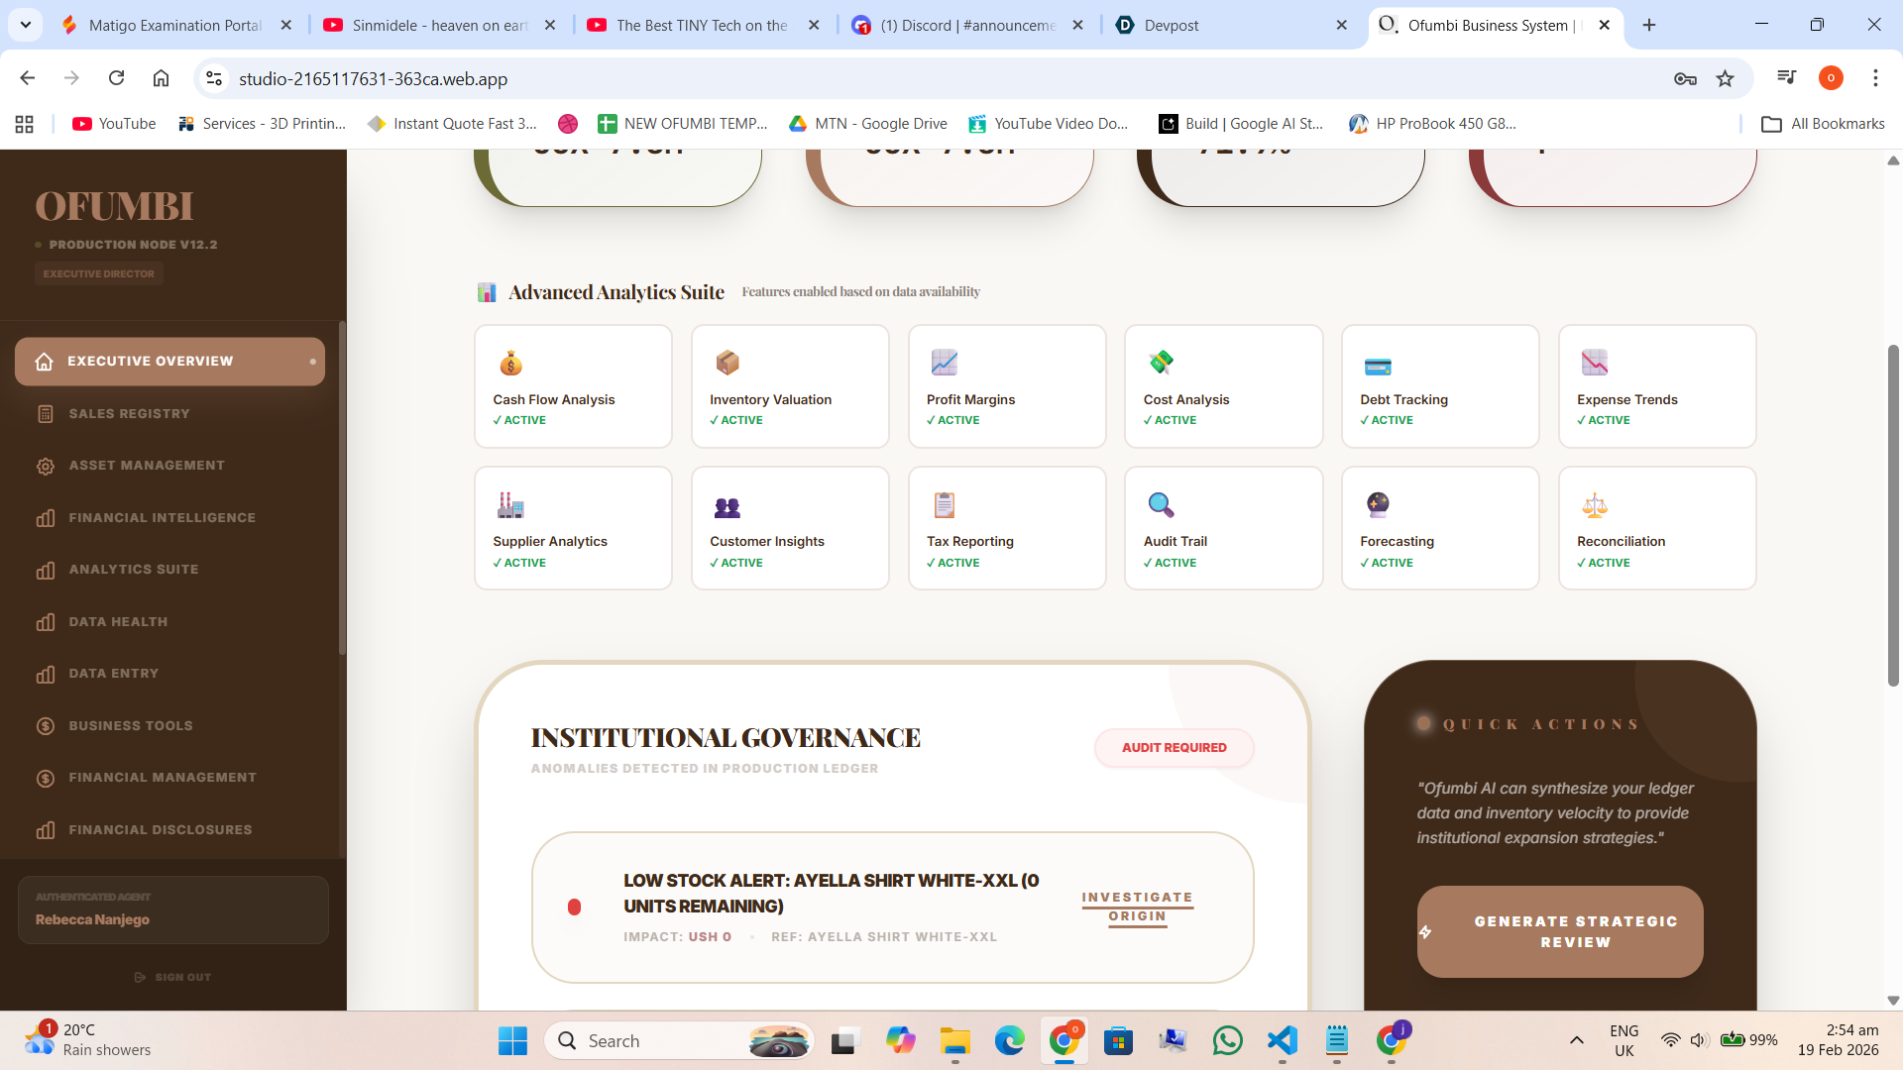Bookmark this page with the star icon

point(1726,78)
